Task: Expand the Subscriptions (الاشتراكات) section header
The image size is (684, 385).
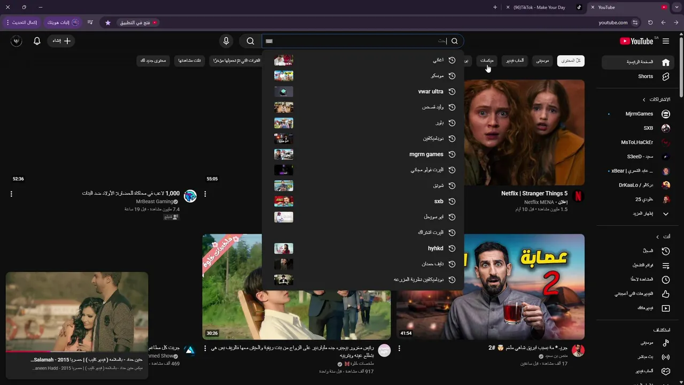Action: coord(656,99)
